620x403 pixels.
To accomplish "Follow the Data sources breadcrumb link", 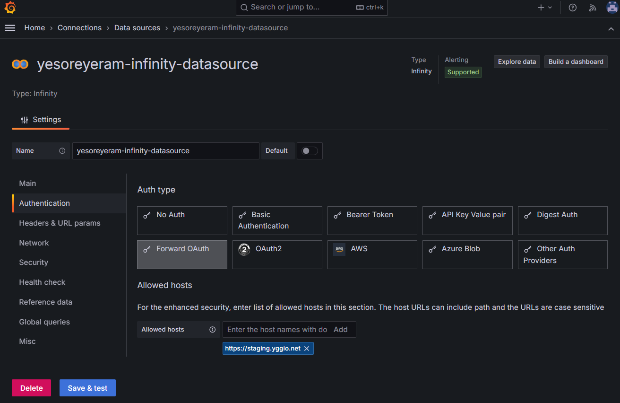I will [137, 28].
